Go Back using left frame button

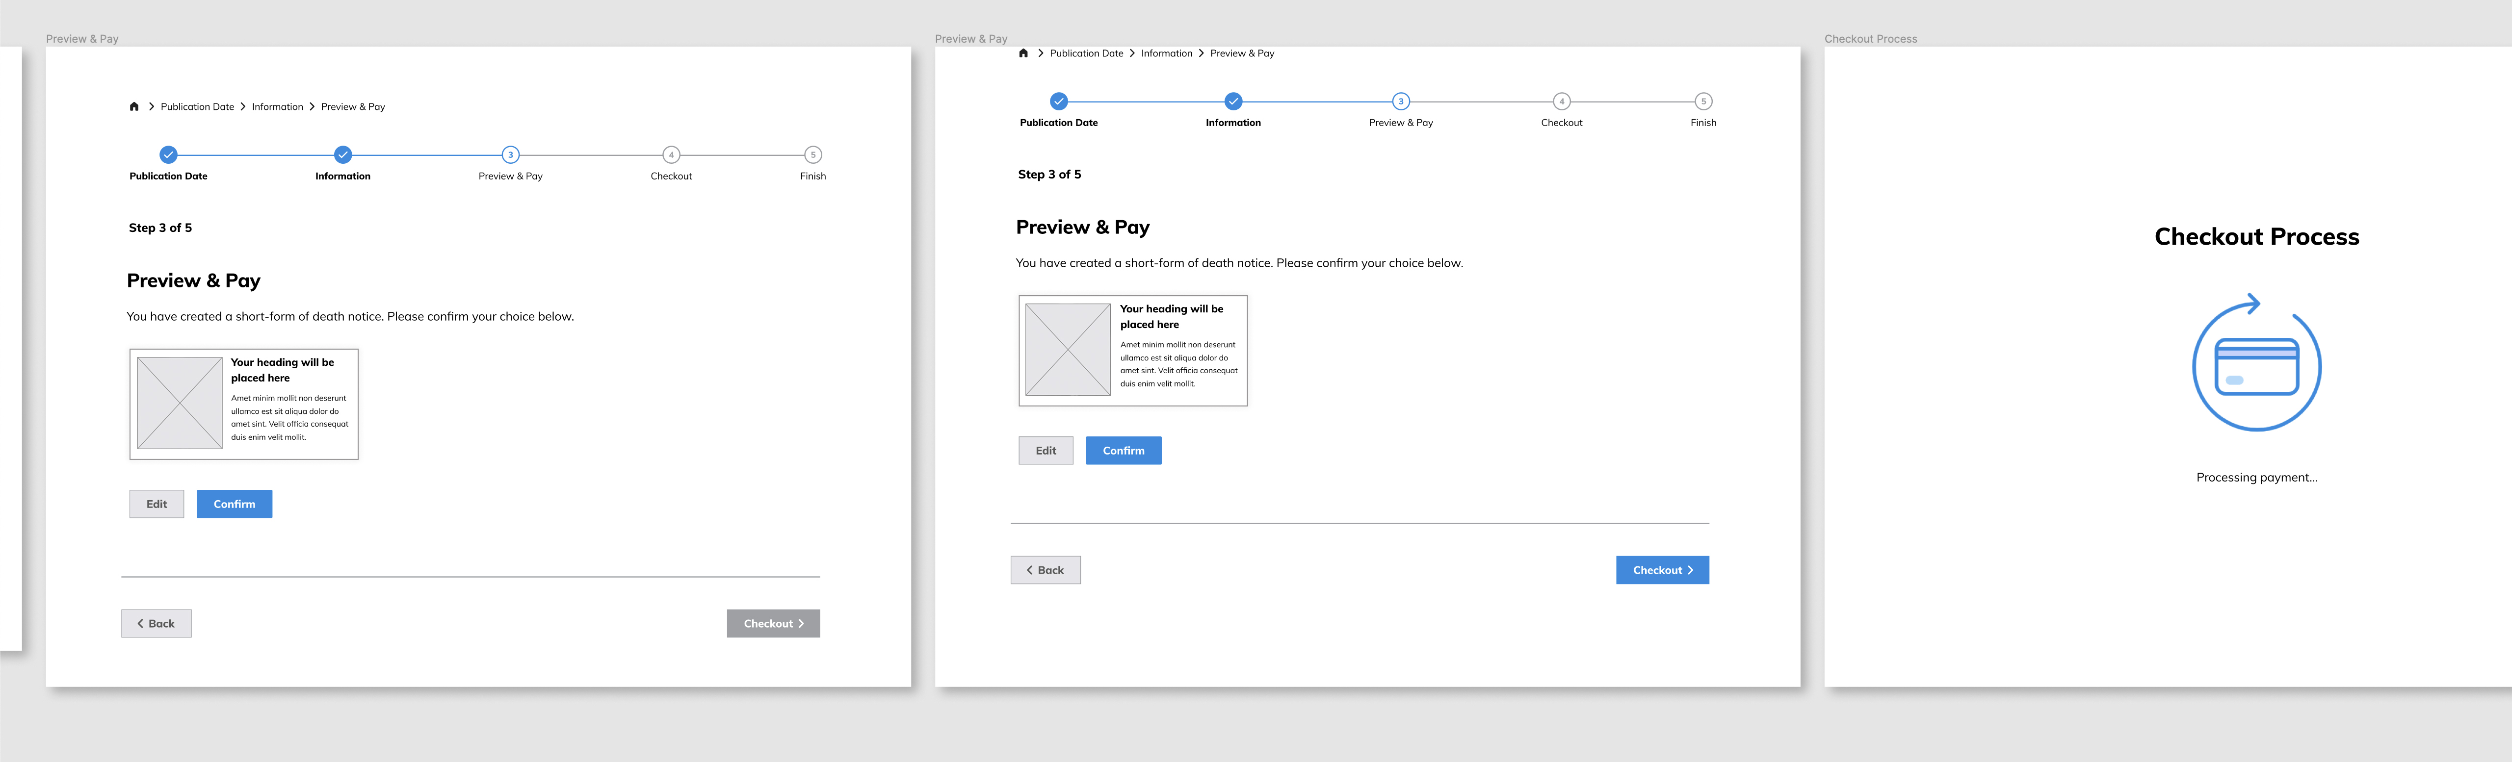coord(156,624)
